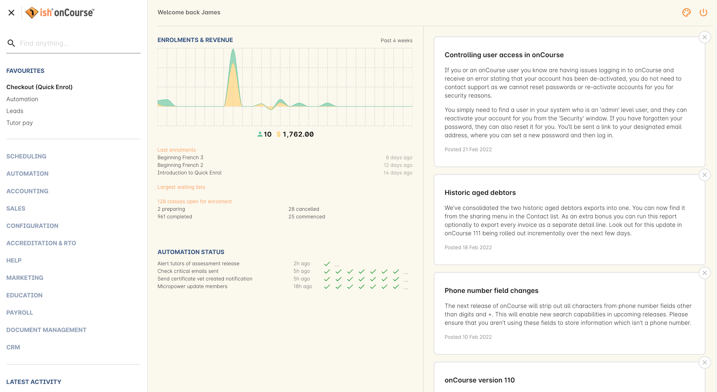The height and width of the screenshot is (392, 717).
Task: Click the AUTOMATION STATUS heading
Action: tap(191, 252)
